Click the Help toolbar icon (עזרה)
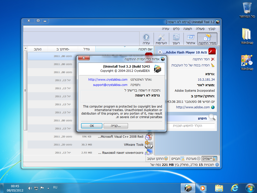The width and height of the screenshot is (257, 193). tap(146, 39)
